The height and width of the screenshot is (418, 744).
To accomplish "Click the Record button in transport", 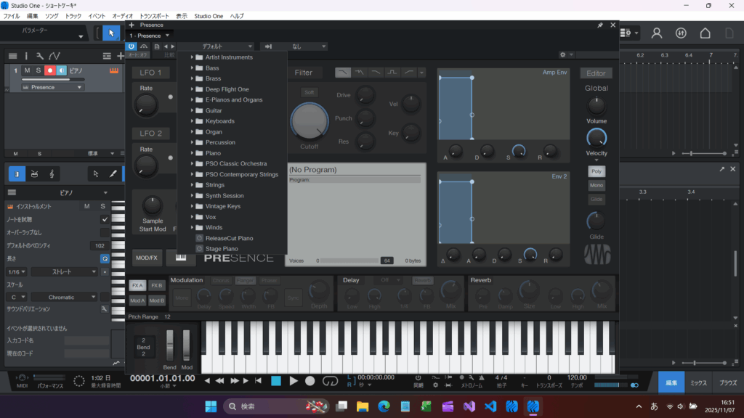I will tap(310, 380).
